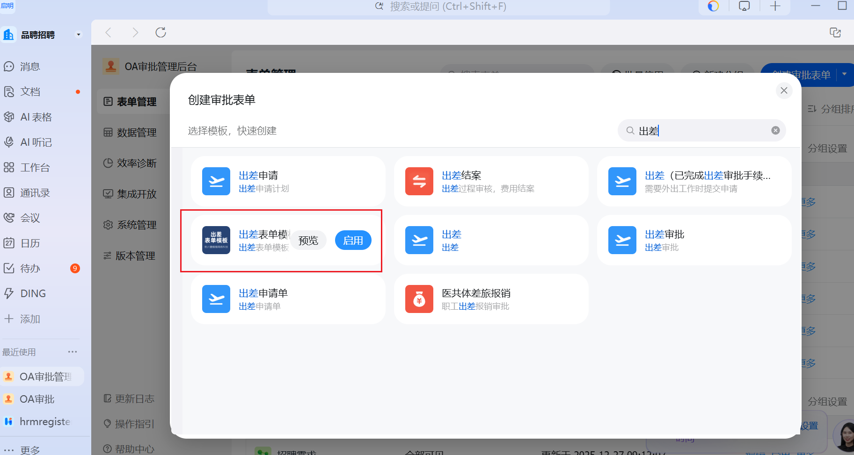Switch to 数据管理 menu item
This screenshot has width=854, height=455.
point(136,133)
